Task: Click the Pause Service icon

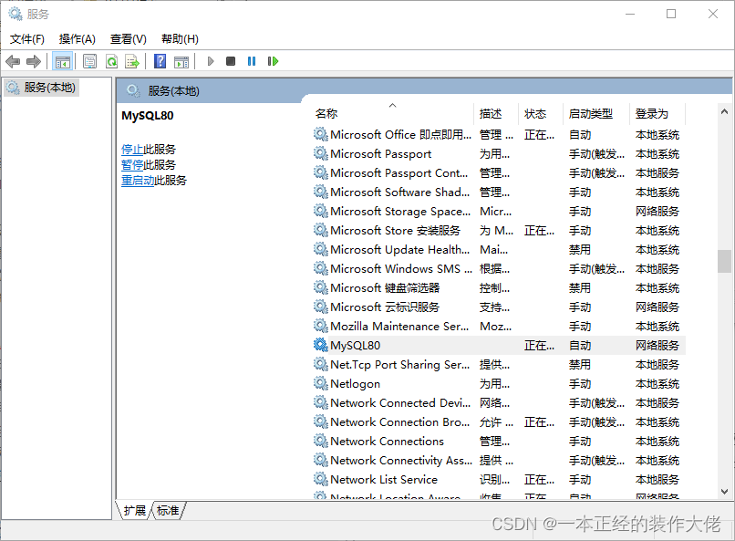Action: click(x=252, y=61)
